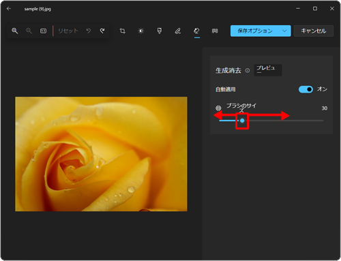The image size is (341, 261).
Task: Click the キャンセル cancel button
Action: [x=314, y=31]
